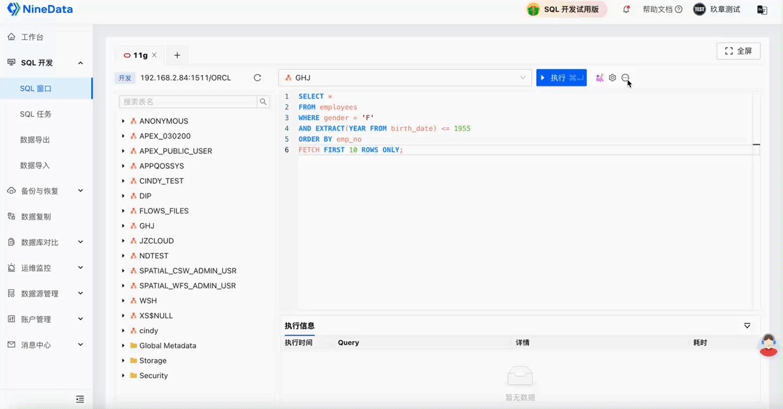Click the Query column header
Viewport: 783px width, 409px height.
[349, 343]
